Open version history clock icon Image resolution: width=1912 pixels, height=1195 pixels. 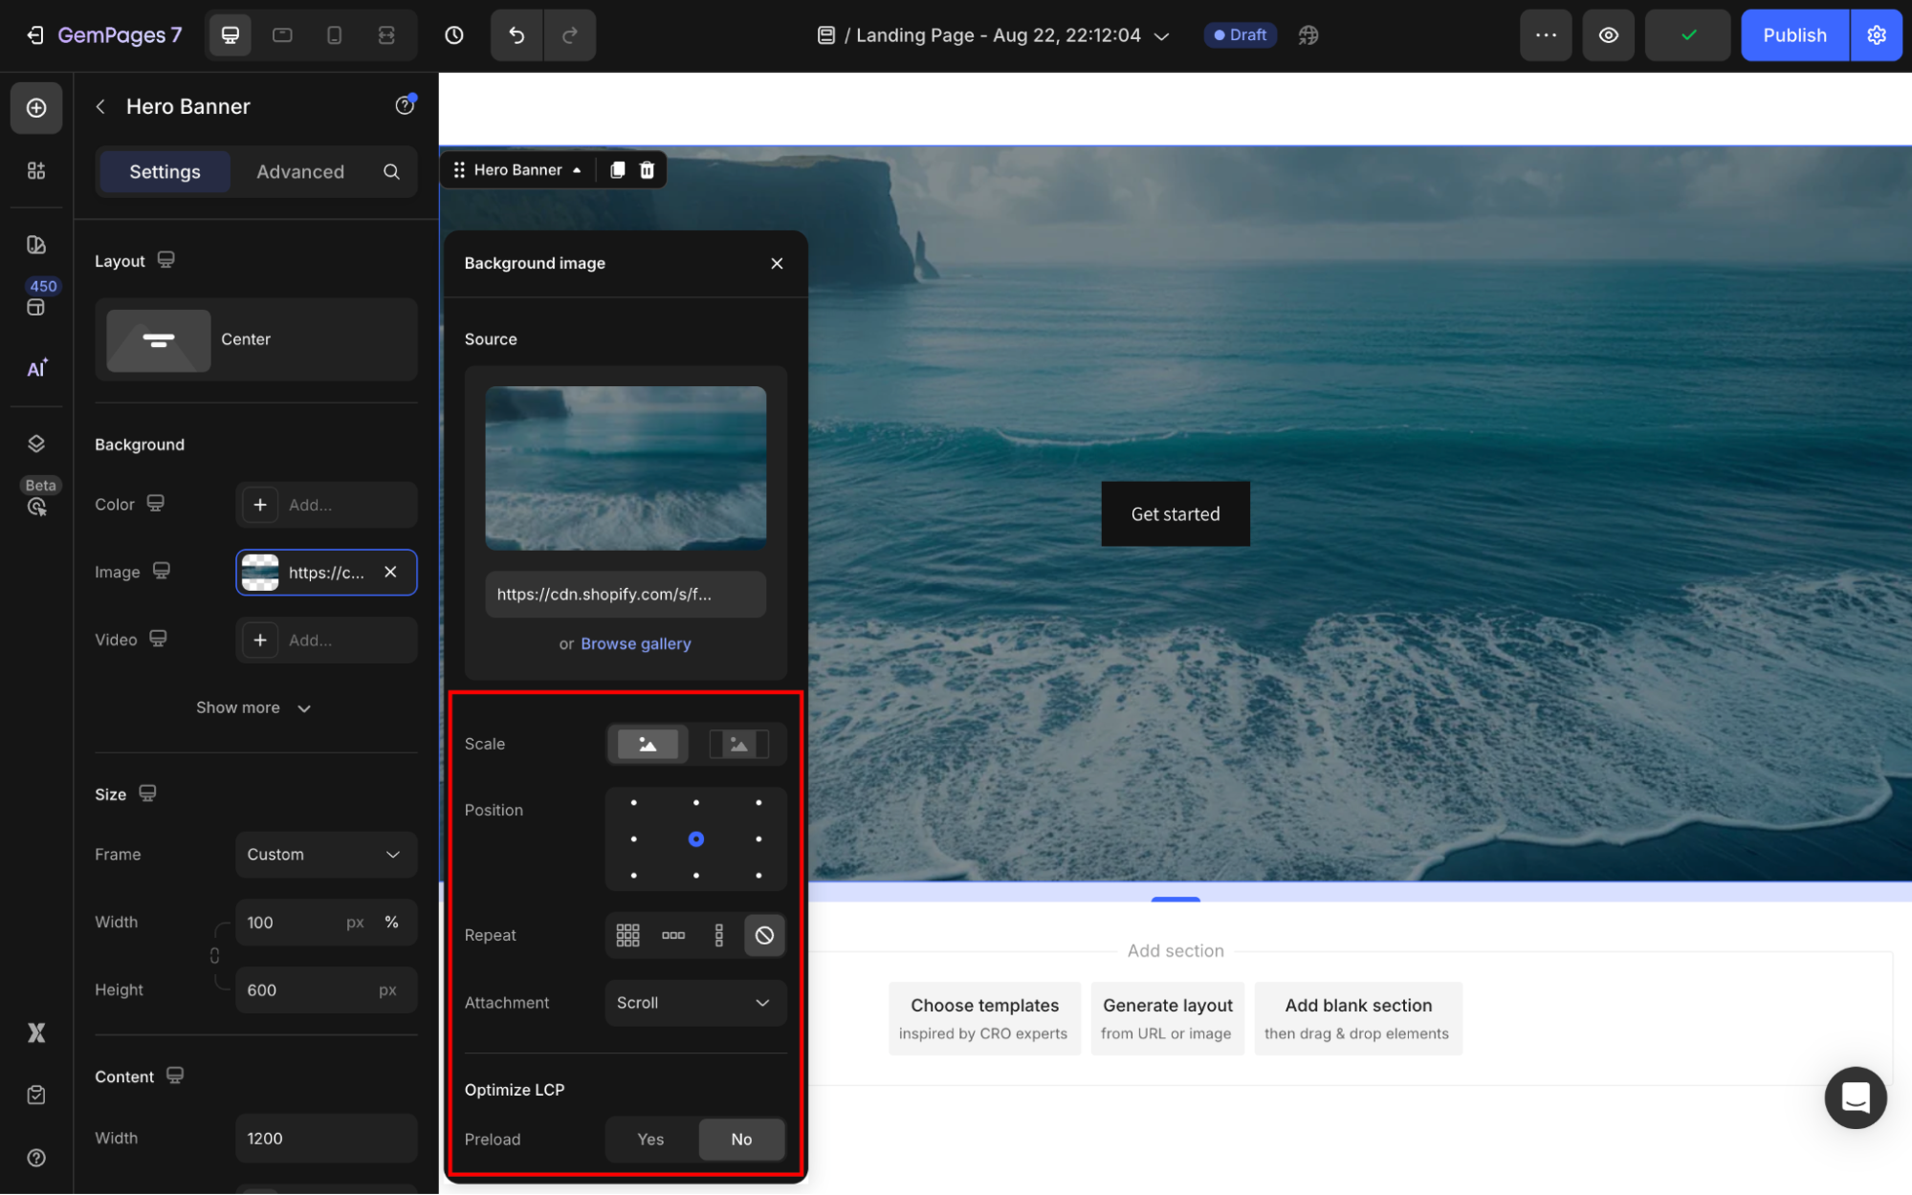pyautogui.click(x=454, y=35)
